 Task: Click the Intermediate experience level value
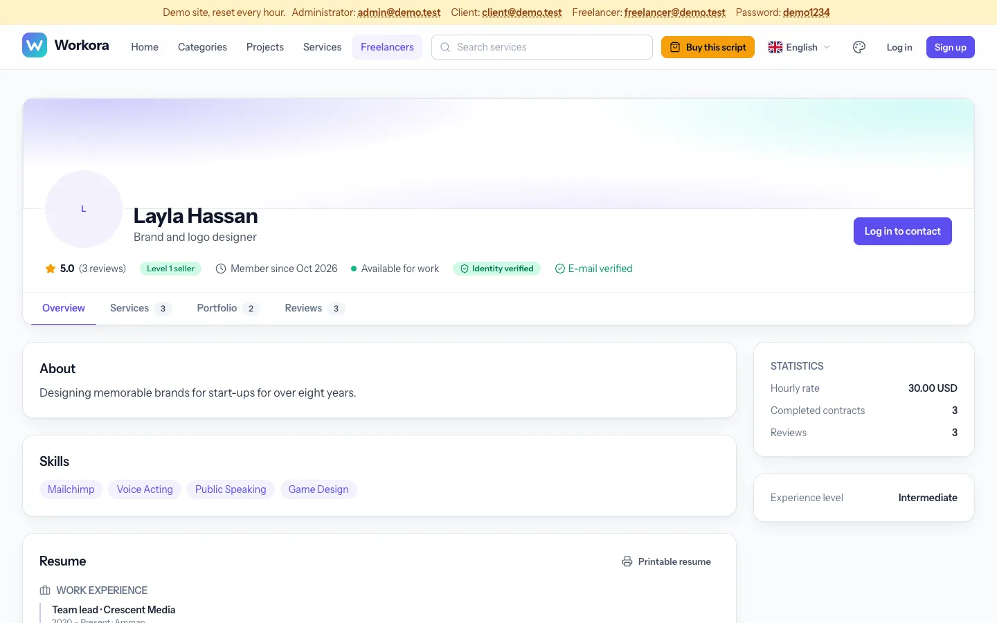coord(928,498)
